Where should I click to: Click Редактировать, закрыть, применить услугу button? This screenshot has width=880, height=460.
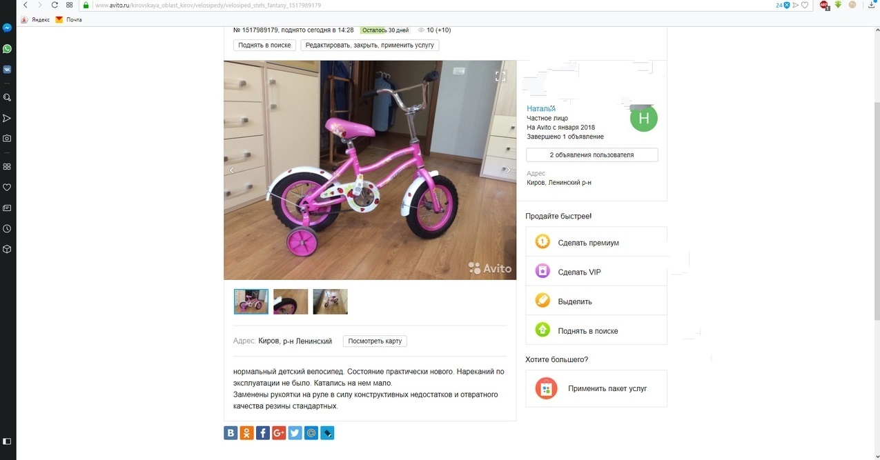coord(370,45)
